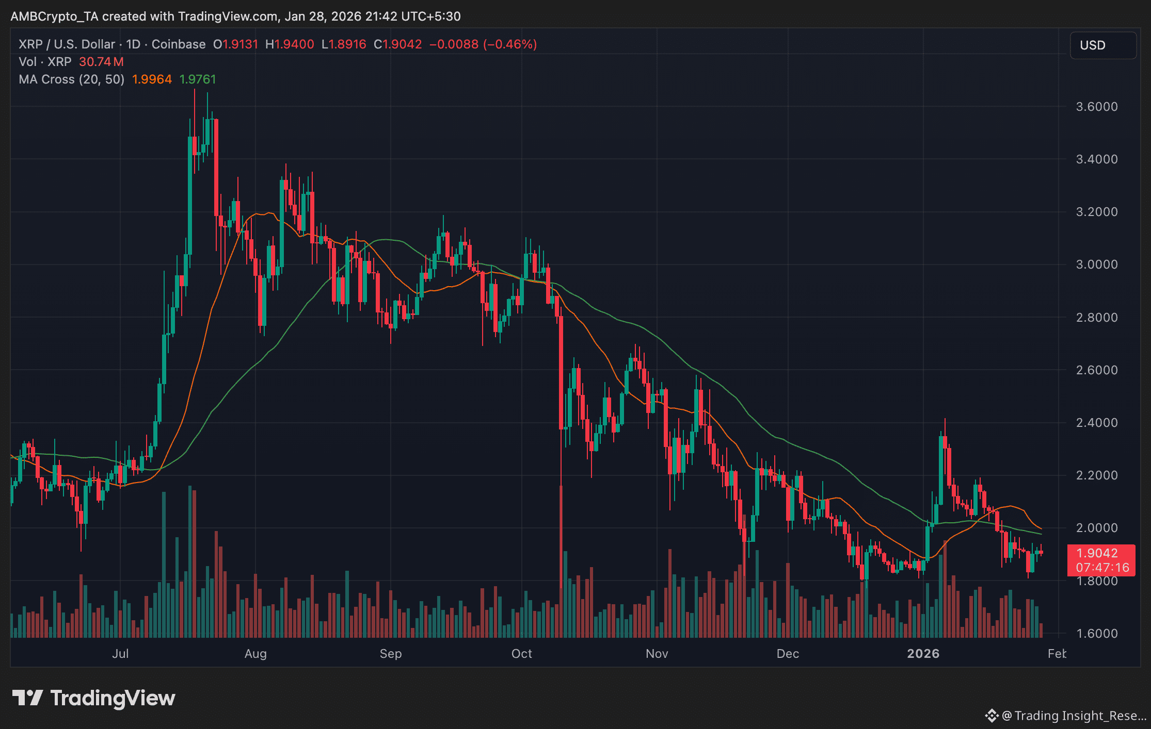This screenshot has width=1151, height=729.
Task: Click the XRP / U.S. Dollar symbol title
Action: tap(67, 44)
